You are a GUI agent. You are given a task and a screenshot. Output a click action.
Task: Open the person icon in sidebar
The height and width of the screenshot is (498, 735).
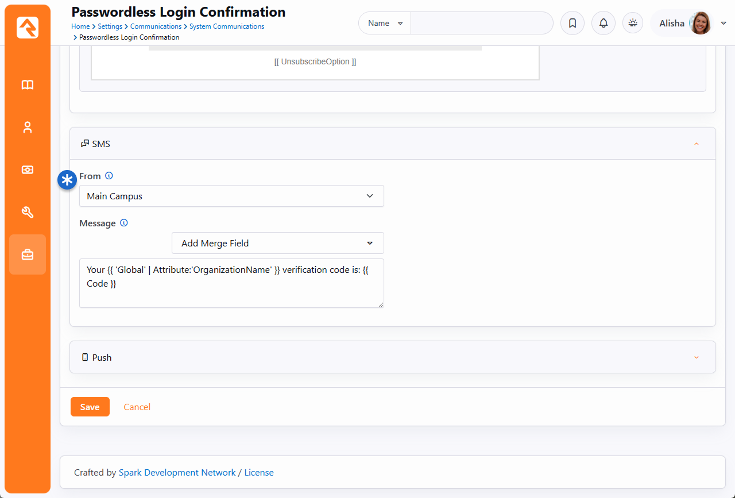coord(28,128)
